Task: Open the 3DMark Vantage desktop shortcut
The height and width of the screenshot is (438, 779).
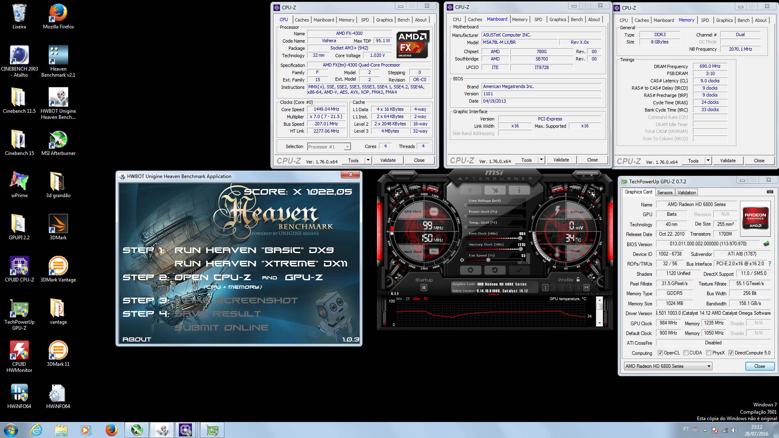Action: pyautogui.click(x=58, y=269)
